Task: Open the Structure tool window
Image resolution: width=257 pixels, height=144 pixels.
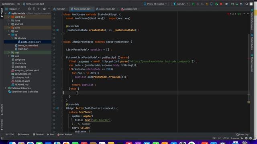Action: [x=2, y=110]
